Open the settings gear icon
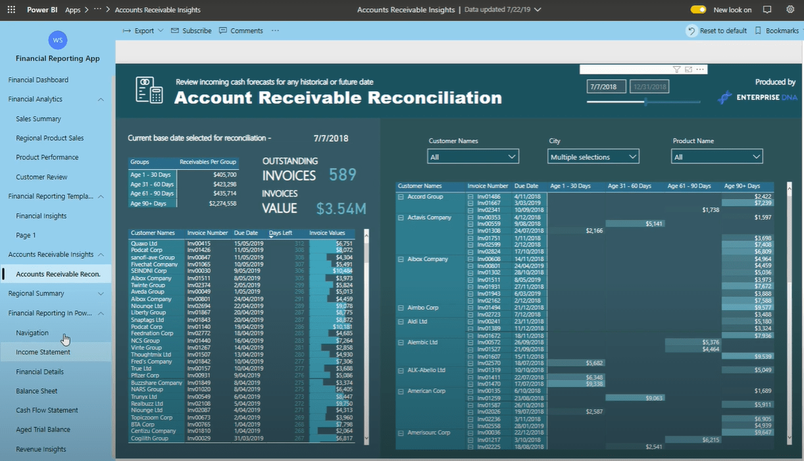This screenshot has height=461, width=804. tap(790, 10)
